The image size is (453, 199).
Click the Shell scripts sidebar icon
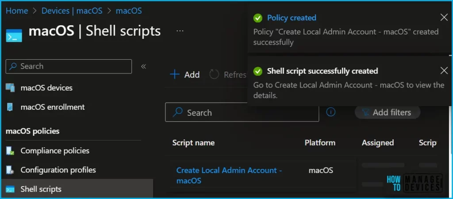tap(10, 189)
